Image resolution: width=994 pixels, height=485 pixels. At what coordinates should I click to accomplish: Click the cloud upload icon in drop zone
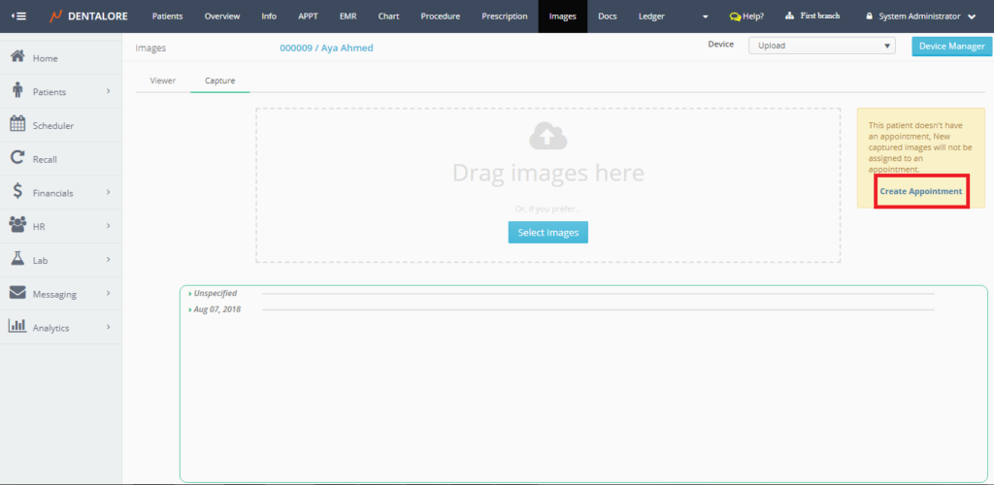tap(547, 137)
